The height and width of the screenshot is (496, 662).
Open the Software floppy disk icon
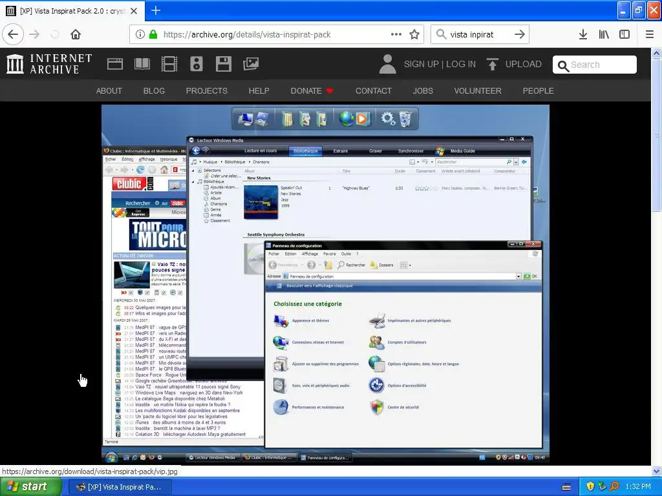pos(223,64)
